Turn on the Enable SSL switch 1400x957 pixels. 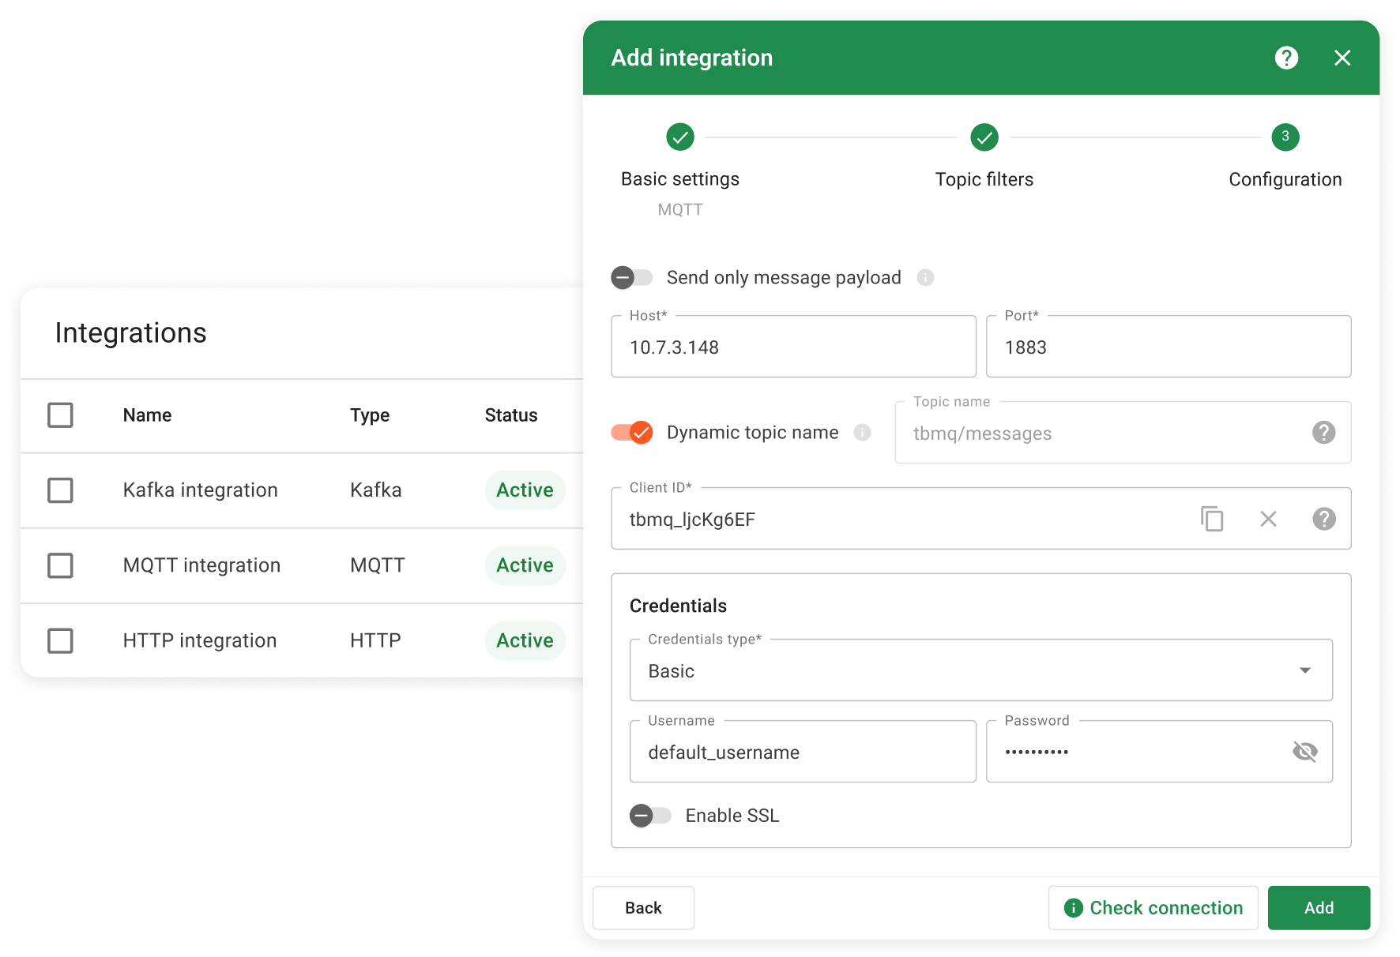(649, 816)
